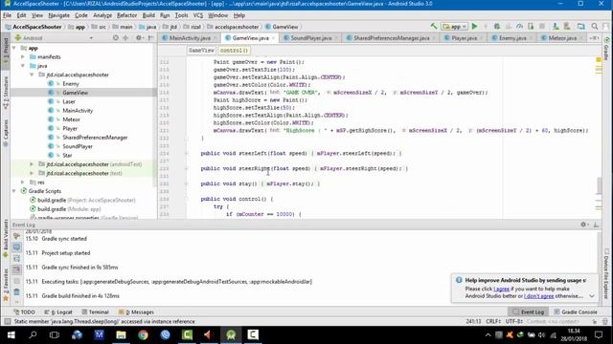Toggle scroll to end in Event Log

[x=16, y=269]
